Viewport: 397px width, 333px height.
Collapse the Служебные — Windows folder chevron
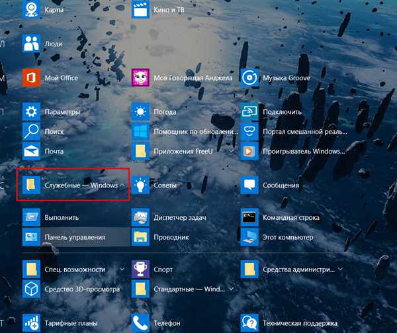pos(122,185)
